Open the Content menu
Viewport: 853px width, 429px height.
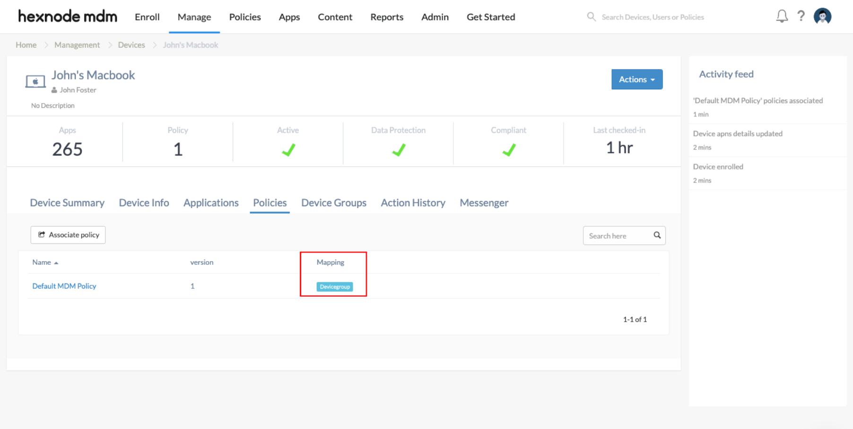tap(335, 17)
